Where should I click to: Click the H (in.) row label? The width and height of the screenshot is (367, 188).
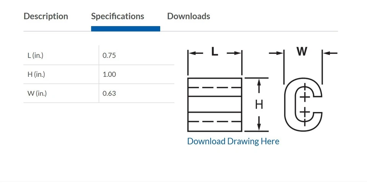36,74
